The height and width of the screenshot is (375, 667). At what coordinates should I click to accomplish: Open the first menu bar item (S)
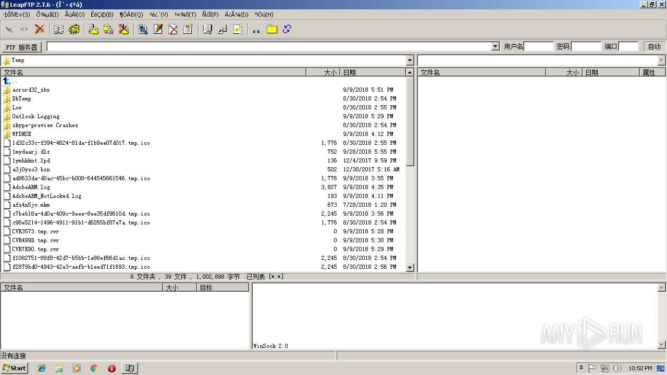(x=17, y=15)
